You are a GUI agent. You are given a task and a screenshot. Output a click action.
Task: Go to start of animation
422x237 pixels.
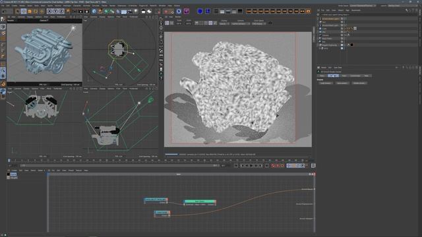click(236, 166)
